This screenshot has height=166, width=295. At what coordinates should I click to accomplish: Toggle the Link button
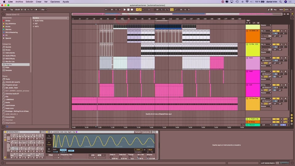[x=5, y=10]
